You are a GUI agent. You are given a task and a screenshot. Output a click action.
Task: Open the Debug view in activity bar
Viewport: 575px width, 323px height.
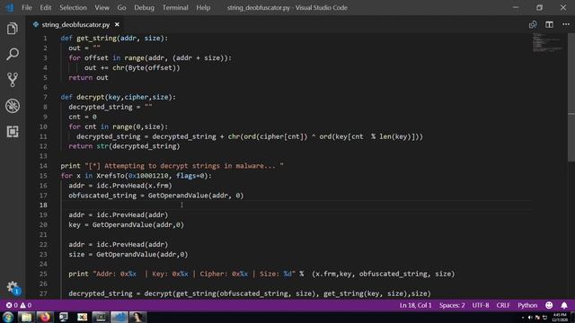coord(12,106)
